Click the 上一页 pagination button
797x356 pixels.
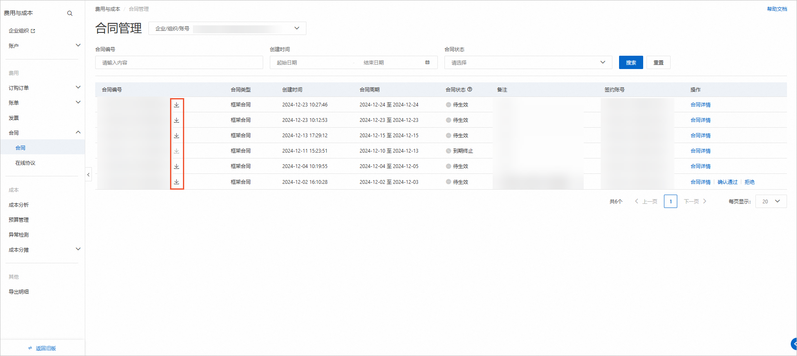(646, 202)
